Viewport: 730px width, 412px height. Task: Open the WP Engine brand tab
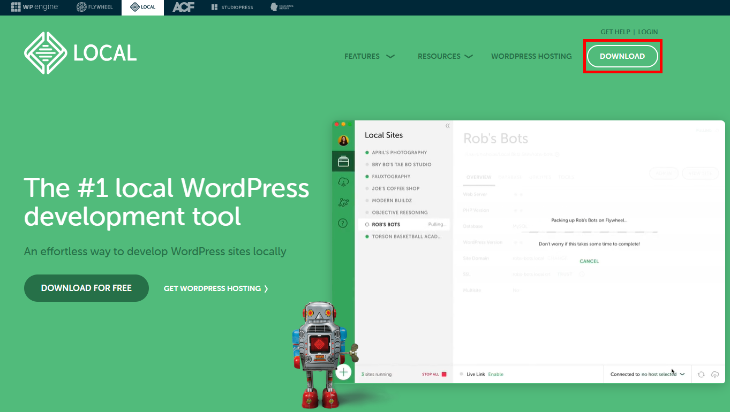tap(35, 7)
